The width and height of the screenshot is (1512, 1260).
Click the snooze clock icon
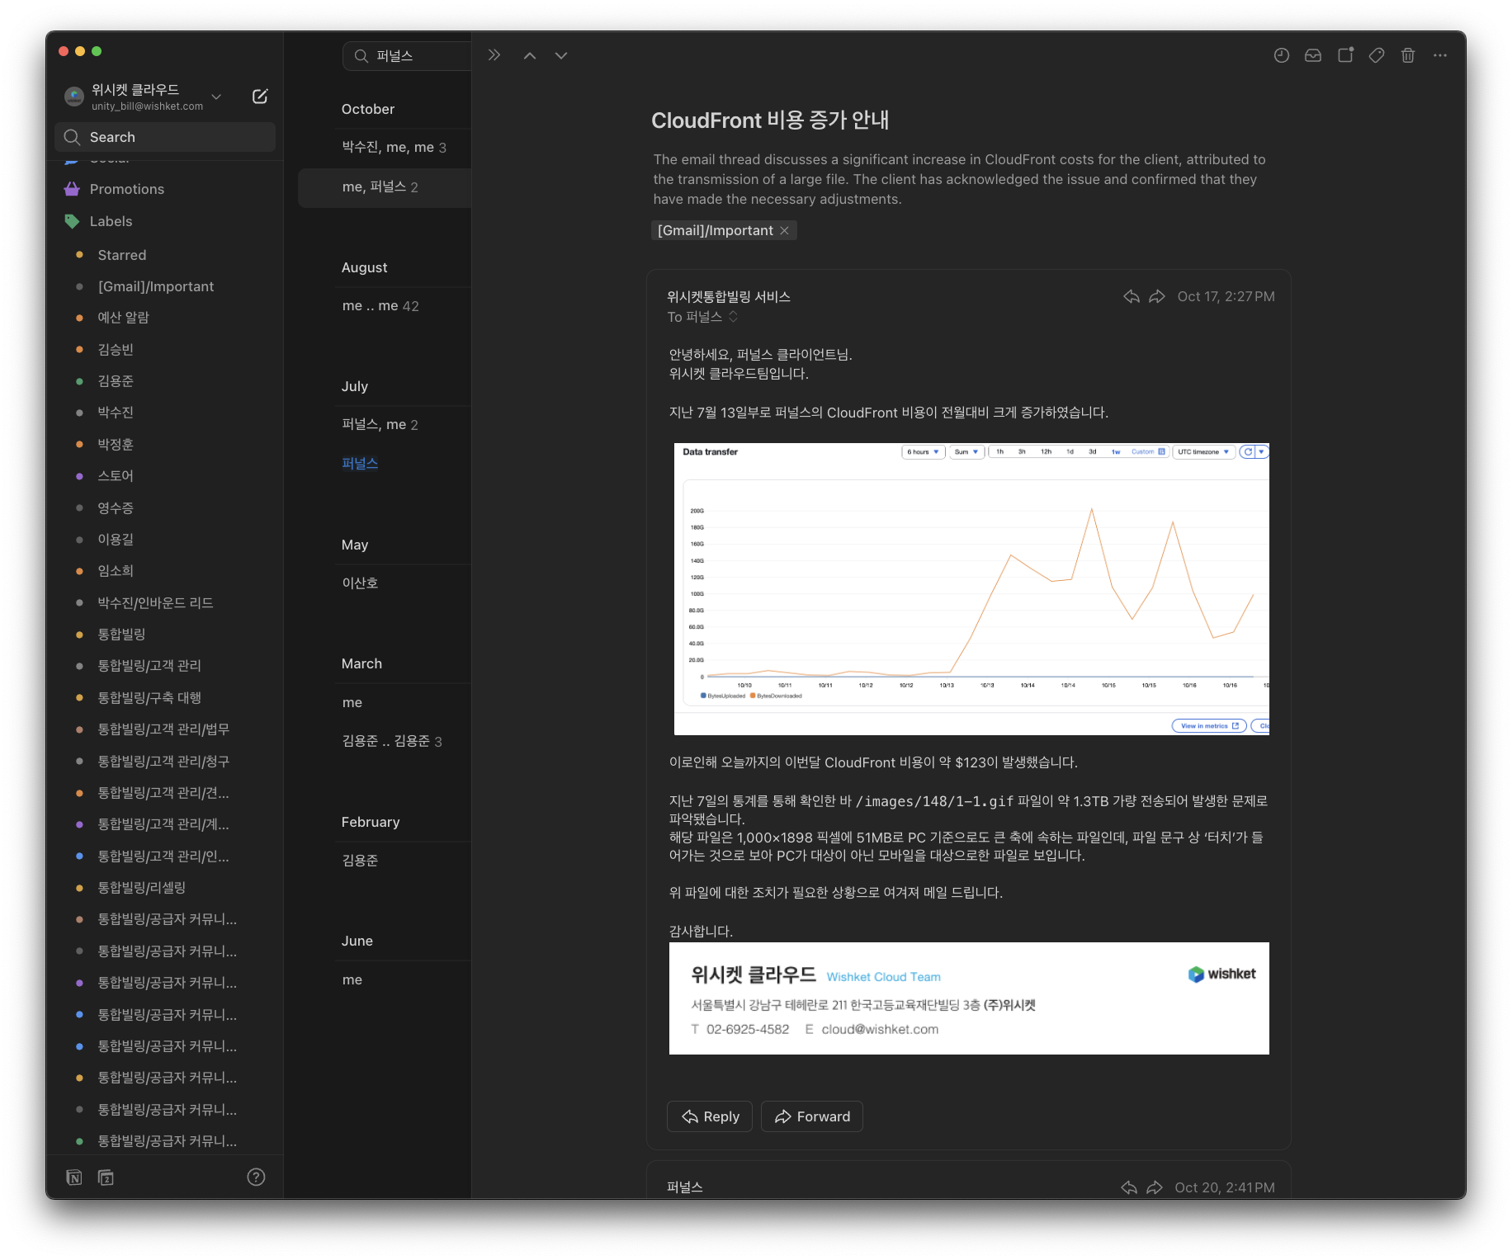pyautogui.click(x=1281, y=55)
